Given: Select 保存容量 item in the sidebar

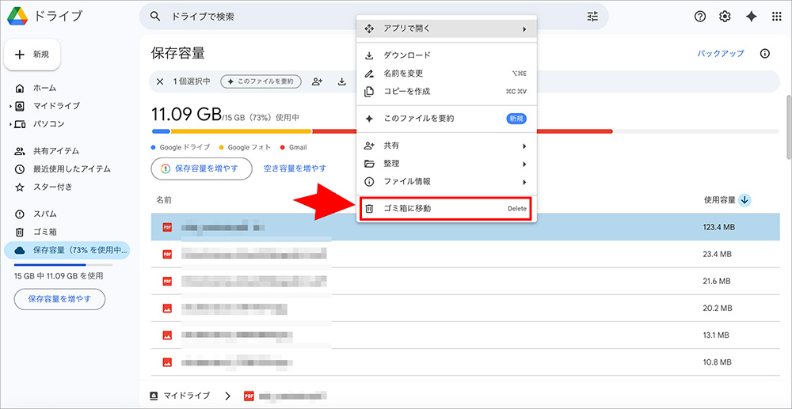Looking at the screenshot, I should 67,250.
